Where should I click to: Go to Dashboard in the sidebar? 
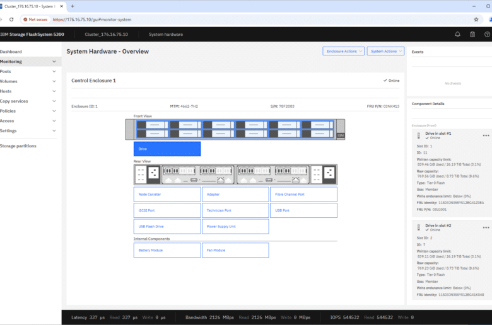tap(11, 52)
